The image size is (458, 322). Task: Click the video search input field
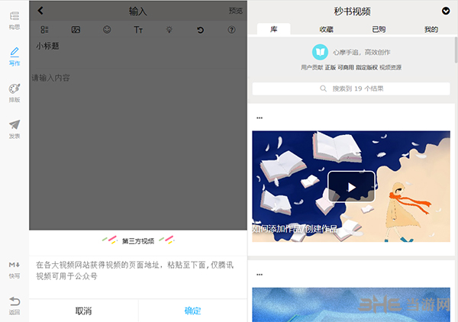353,89
